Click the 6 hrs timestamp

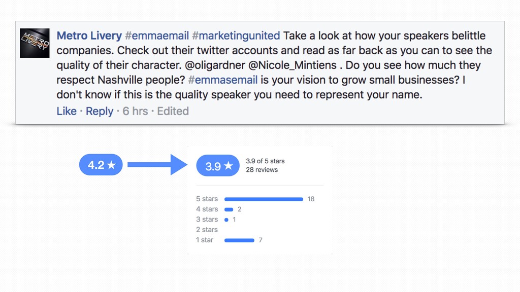tap(135, 111)
